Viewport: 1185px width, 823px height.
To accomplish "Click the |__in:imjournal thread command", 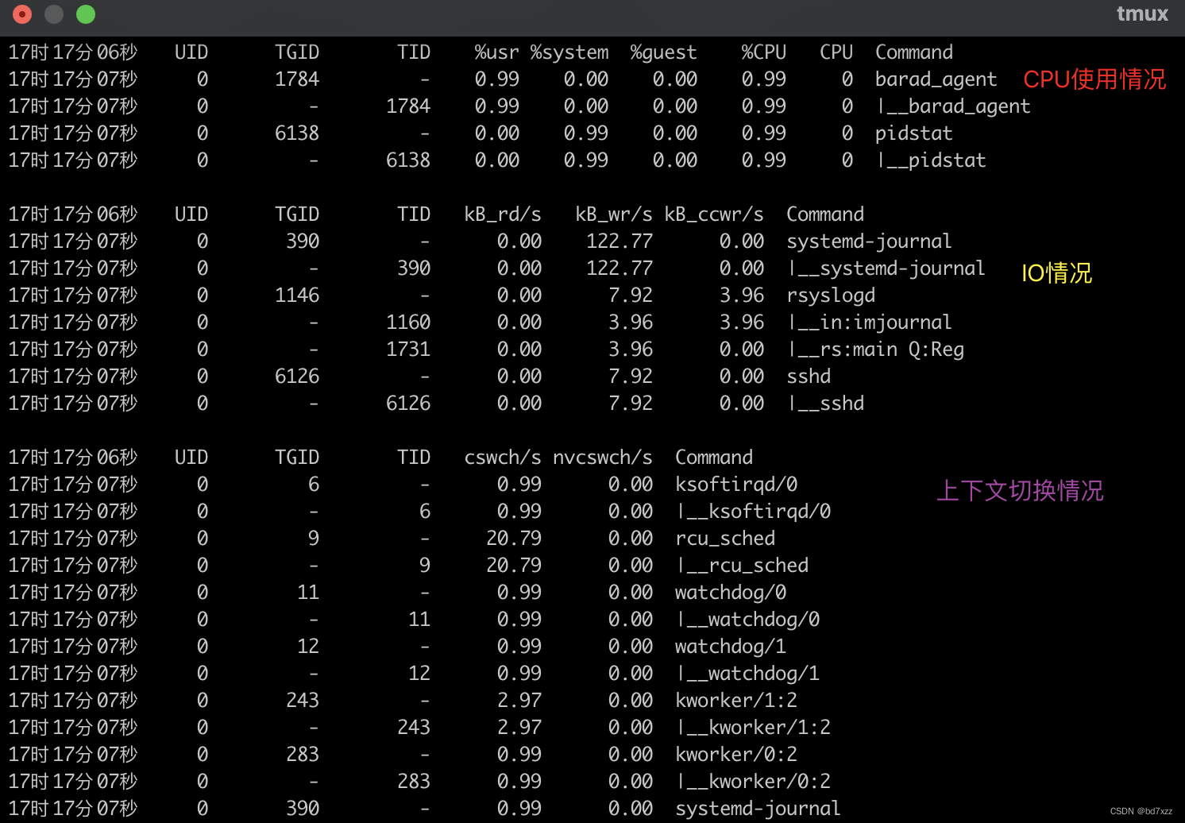I will [870, 323].
